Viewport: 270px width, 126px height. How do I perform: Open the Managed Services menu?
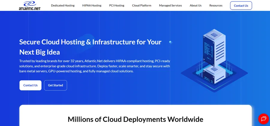(x=170, y=5)
